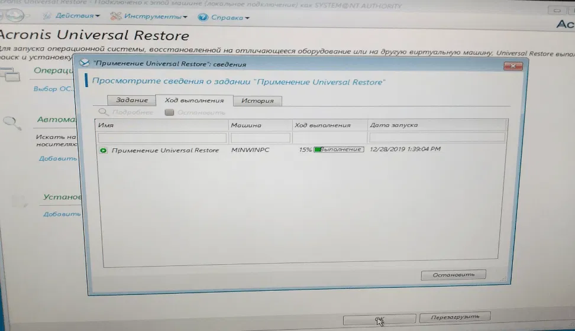Minimize the main Acronis window
This screenshot has width=575, height=331.
[557, 10]
